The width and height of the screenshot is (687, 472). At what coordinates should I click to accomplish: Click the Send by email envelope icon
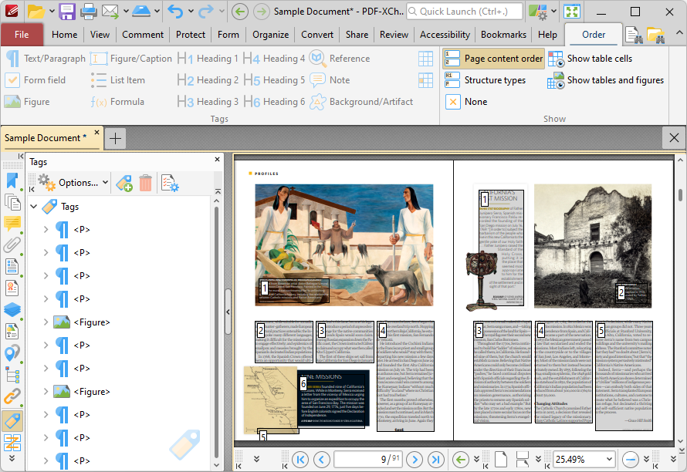click(110, 12)
